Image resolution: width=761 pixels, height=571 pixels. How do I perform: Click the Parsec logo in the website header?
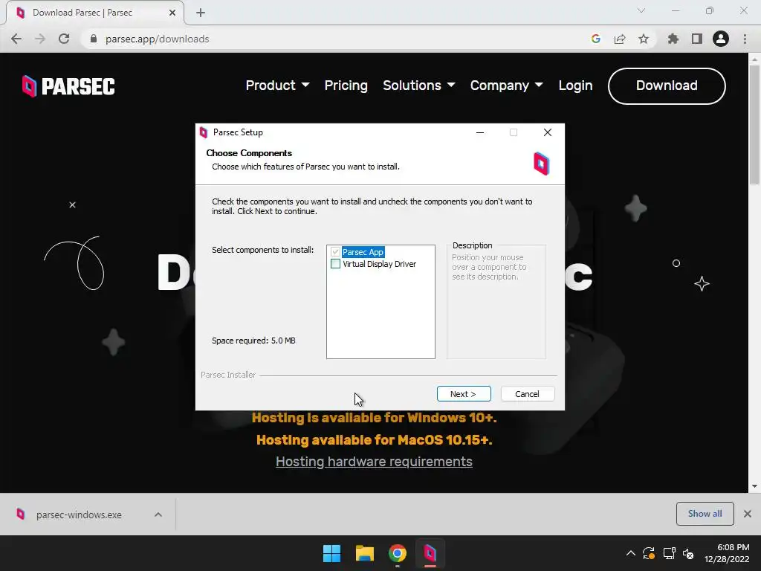tap(68, 86)
